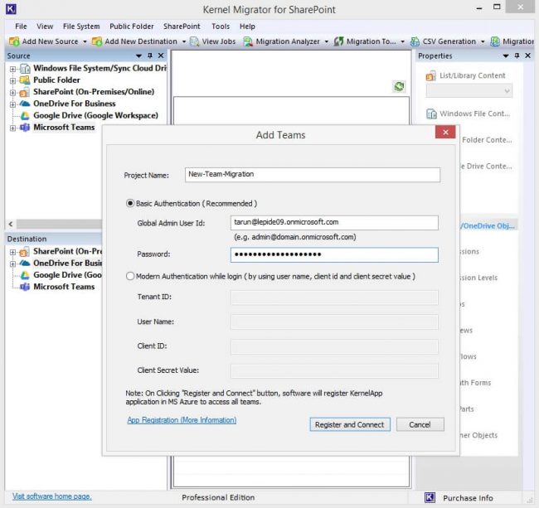
Task: Select Microsoft Teams in Source tree
Action: click(x=64, y=127)
